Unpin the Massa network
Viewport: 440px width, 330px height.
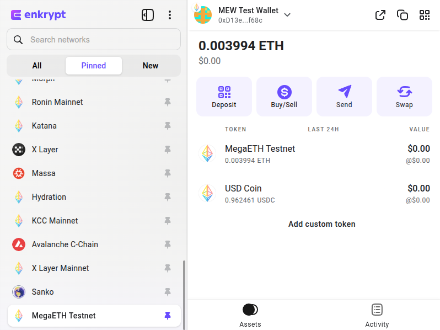168,173
